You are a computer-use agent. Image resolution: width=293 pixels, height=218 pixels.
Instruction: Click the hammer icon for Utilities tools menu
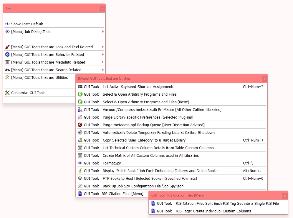coord(7,77)
